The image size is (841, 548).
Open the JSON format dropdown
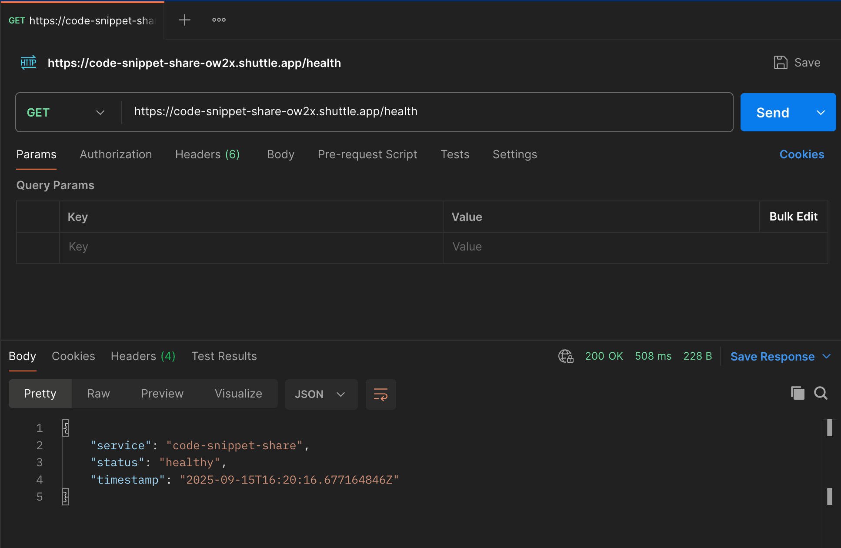pos(321,394)
